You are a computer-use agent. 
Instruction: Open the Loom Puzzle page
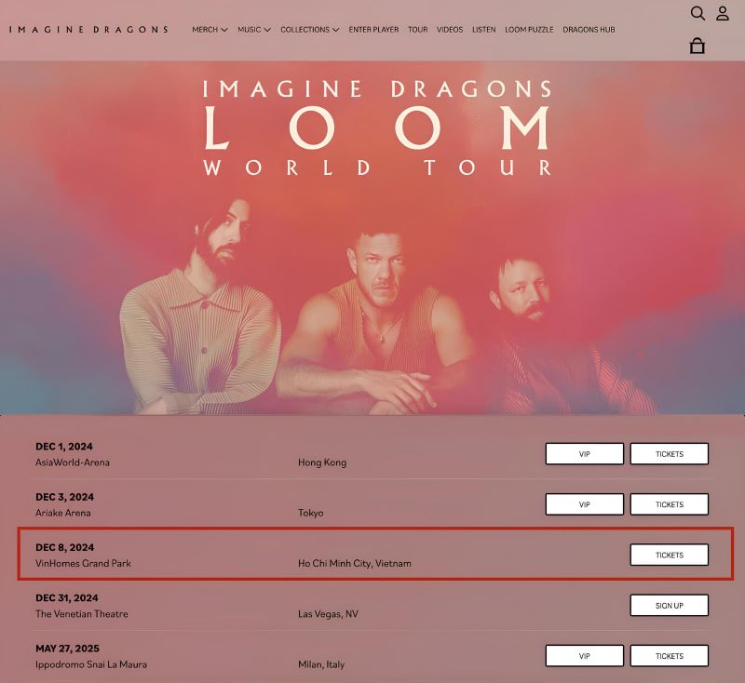pyautogui.click(x=529, y=30)
